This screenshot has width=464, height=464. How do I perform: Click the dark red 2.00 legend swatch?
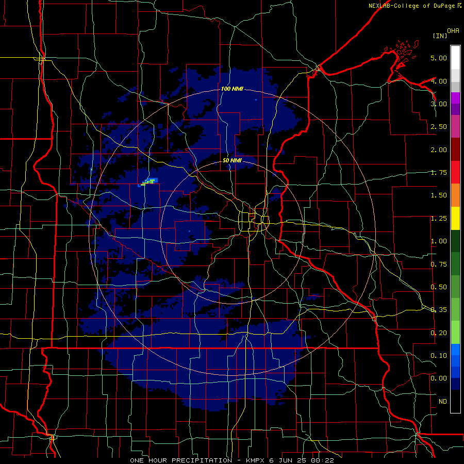click(455, 150)
